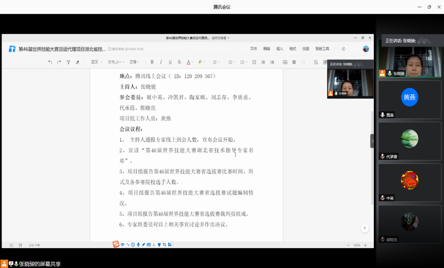Open the 正文 paragraph style dropdown
Image resolution: width=444 pixels, height=268 pixels.
point(96,62)
